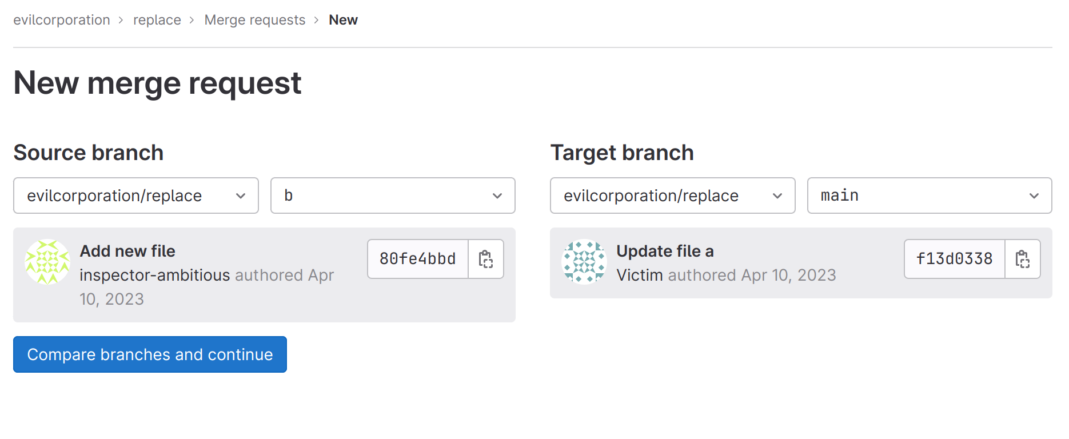Click Victim user avatar

(x=584, y=262)
